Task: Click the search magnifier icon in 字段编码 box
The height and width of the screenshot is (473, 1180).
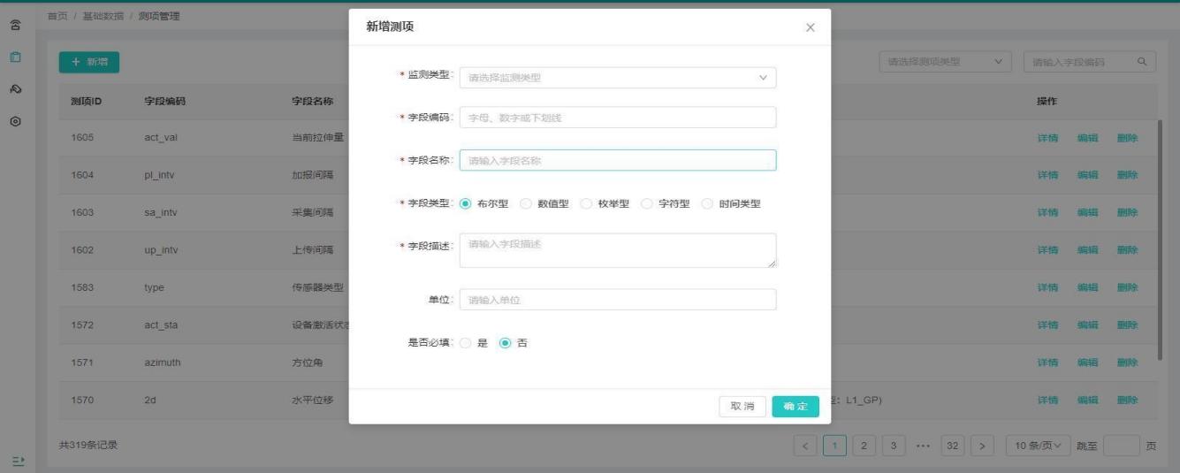Action: 1142,62
